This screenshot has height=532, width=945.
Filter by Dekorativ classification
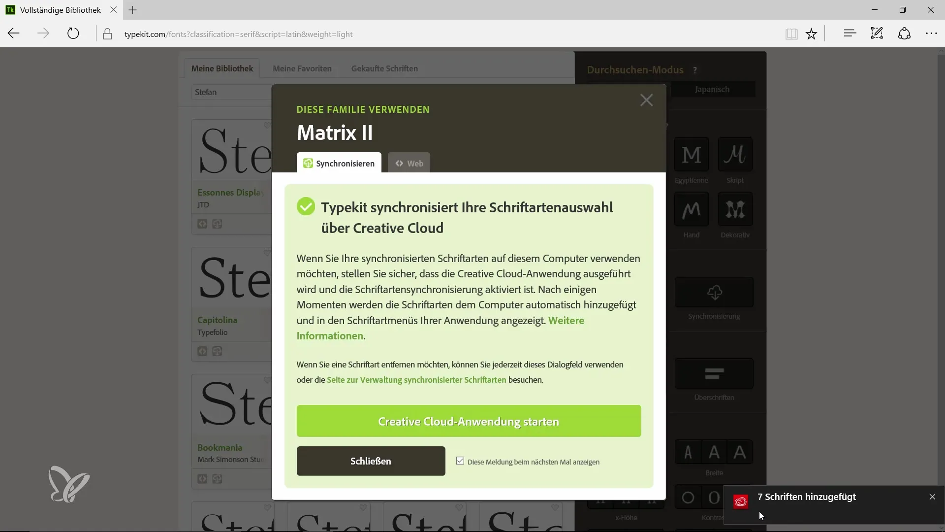pyautogui.click(x=735, y=209)
